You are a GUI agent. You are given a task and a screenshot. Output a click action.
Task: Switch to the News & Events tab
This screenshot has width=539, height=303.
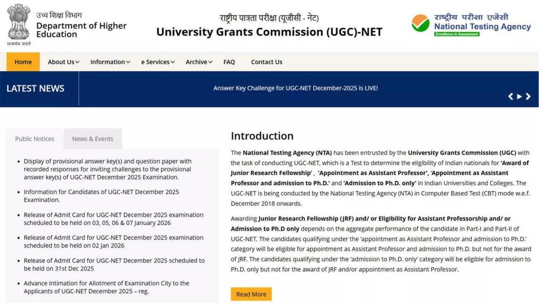(93, 139)
